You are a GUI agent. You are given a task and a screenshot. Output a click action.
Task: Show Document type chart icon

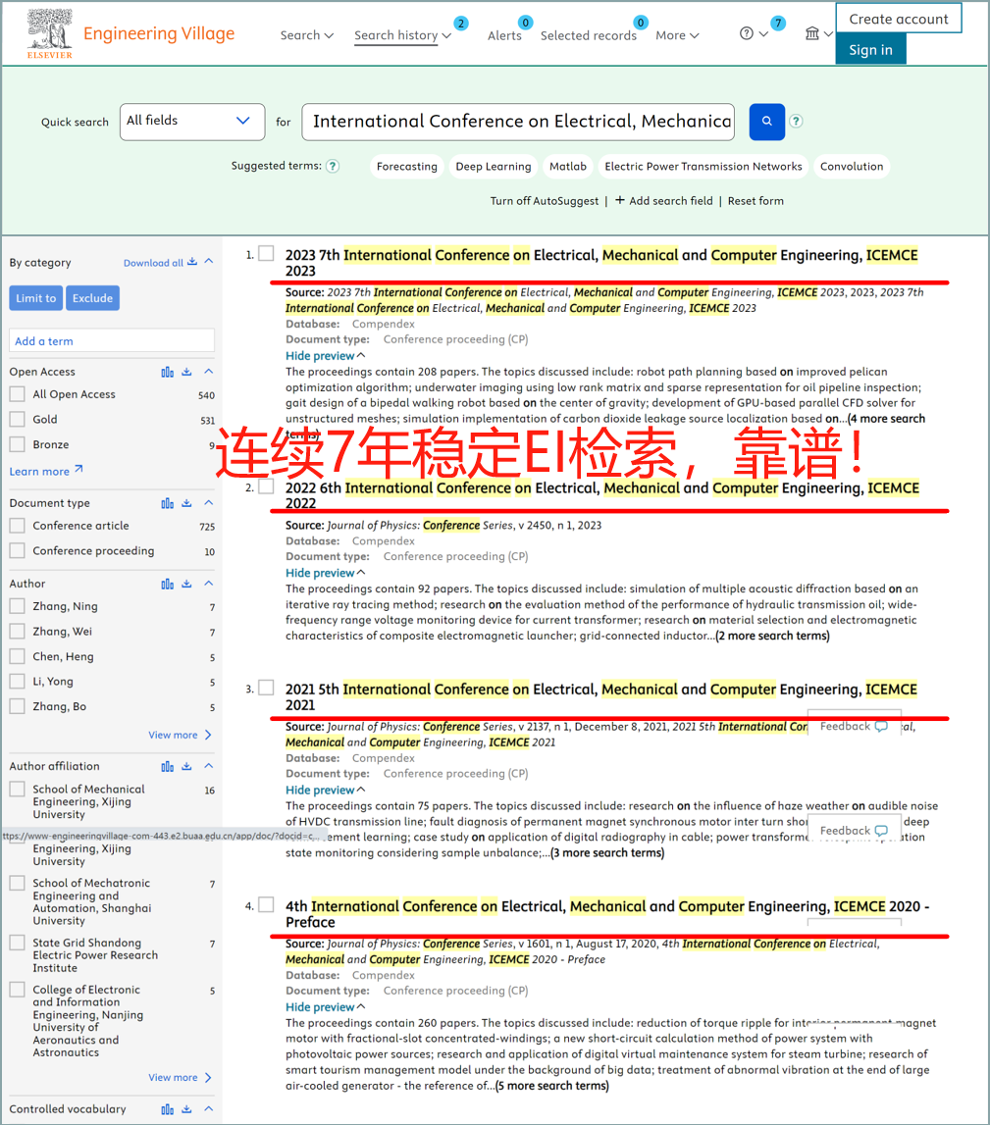167,503
